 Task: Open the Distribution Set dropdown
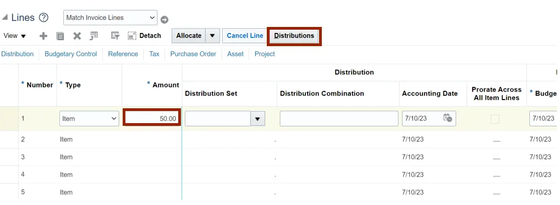click(x=257, y=119)
